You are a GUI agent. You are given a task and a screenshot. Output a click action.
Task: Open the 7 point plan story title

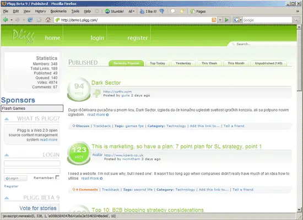coord(176,146)
